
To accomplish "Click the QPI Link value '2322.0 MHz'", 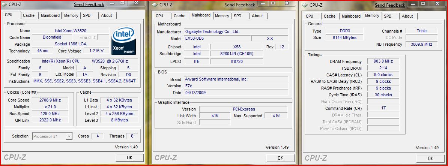I will pos(50,120).
